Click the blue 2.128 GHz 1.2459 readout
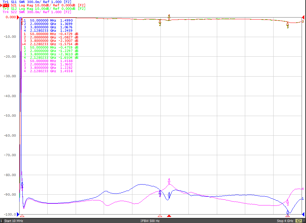The width and height of the screenshot is (306, 223). 48,31
